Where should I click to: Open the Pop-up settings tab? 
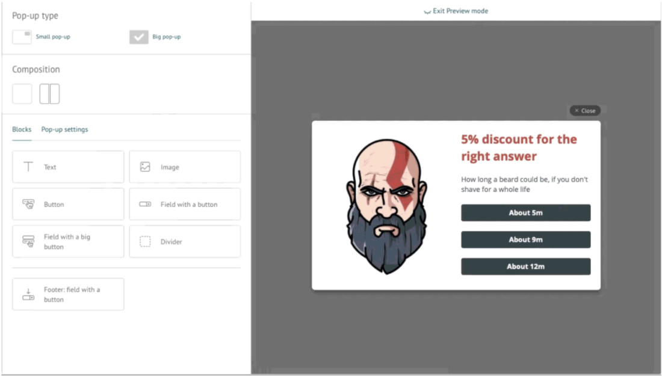point(64,129)
